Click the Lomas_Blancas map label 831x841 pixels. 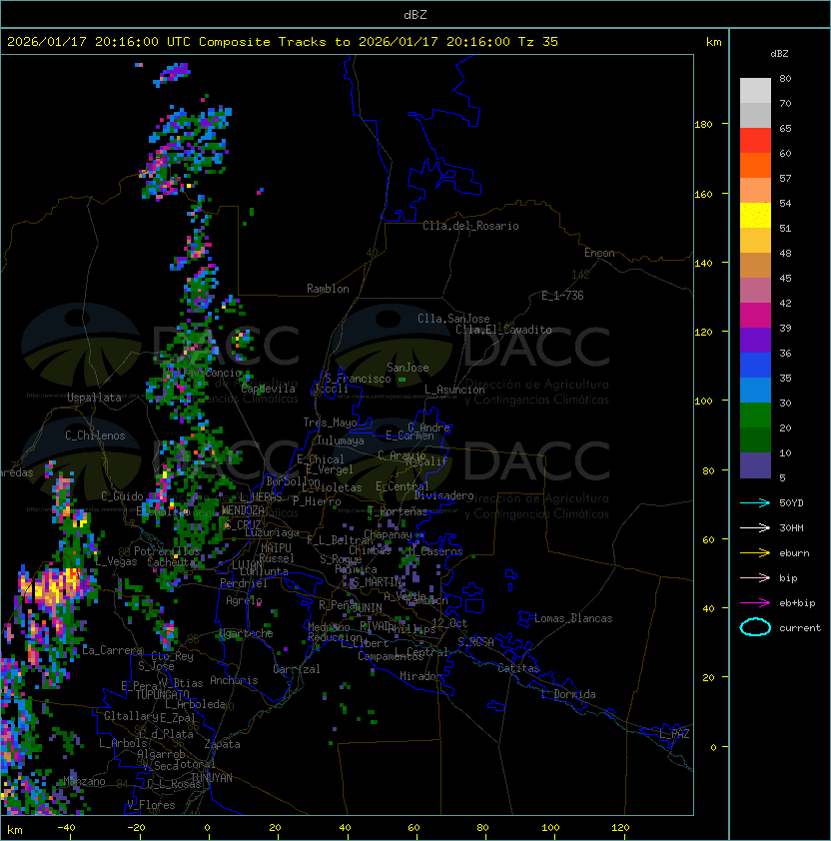(573, 618)
